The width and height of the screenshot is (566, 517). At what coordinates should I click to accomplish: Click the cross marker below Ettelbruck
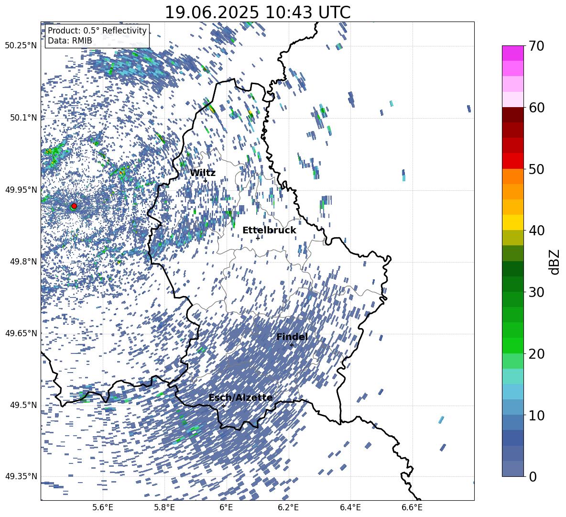click(258, 238)
